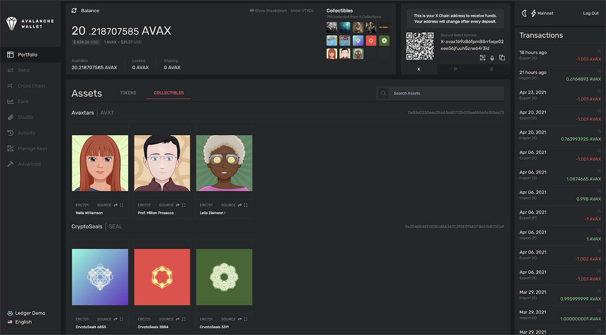Image resolution: width=606 pixels, height=335 pixels.
Task: Toggle dark mode with the moon icon
Action: click(x=524, y=13)
